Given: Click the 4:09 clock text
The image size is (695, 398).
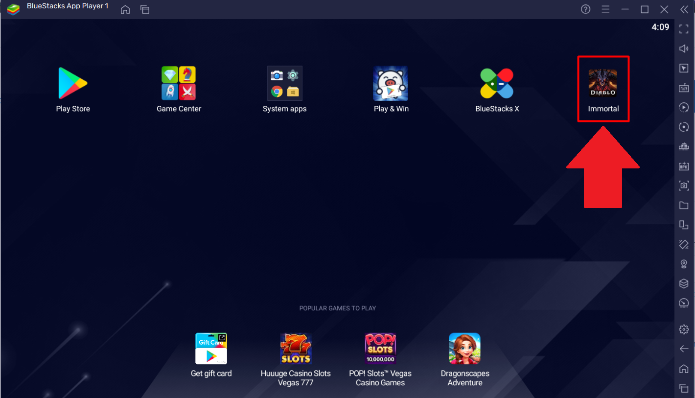Looking at the screenshot, I should click(x=660, y=27).
